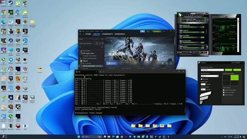Open Google Chrome desktop shortcut
Viewport: 247px width, 139px height.
click(3, 12)
